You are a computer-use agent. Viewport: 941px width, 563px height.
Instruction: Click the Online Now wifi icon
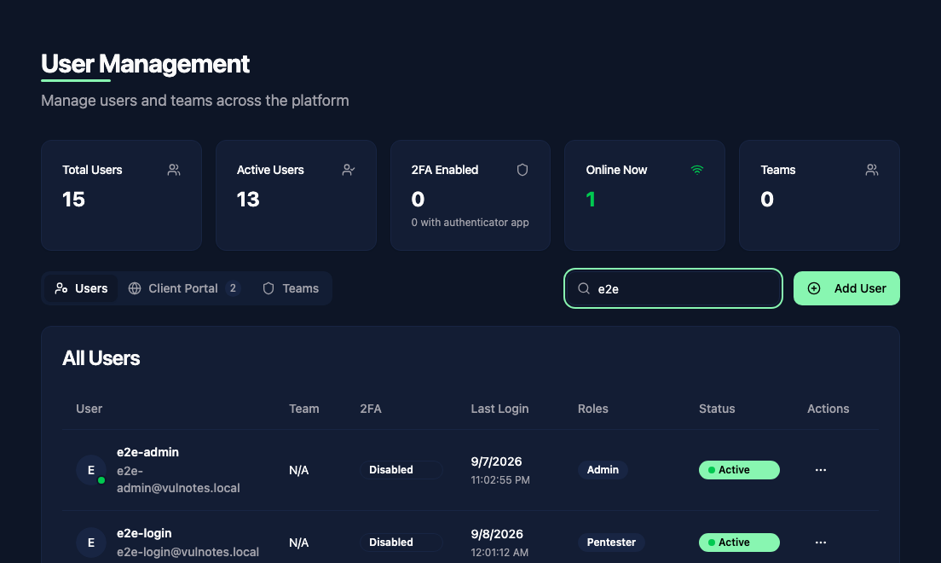pos(696,170)
